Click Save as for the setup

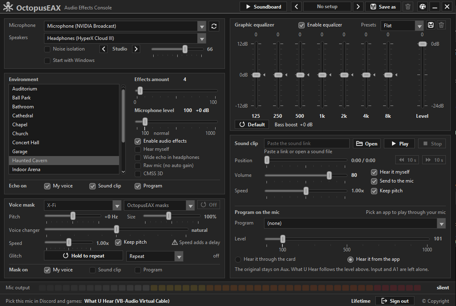(383, 7)
